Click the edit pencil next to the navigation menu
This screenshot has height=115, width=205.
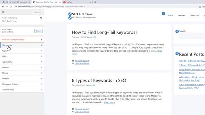163,13
